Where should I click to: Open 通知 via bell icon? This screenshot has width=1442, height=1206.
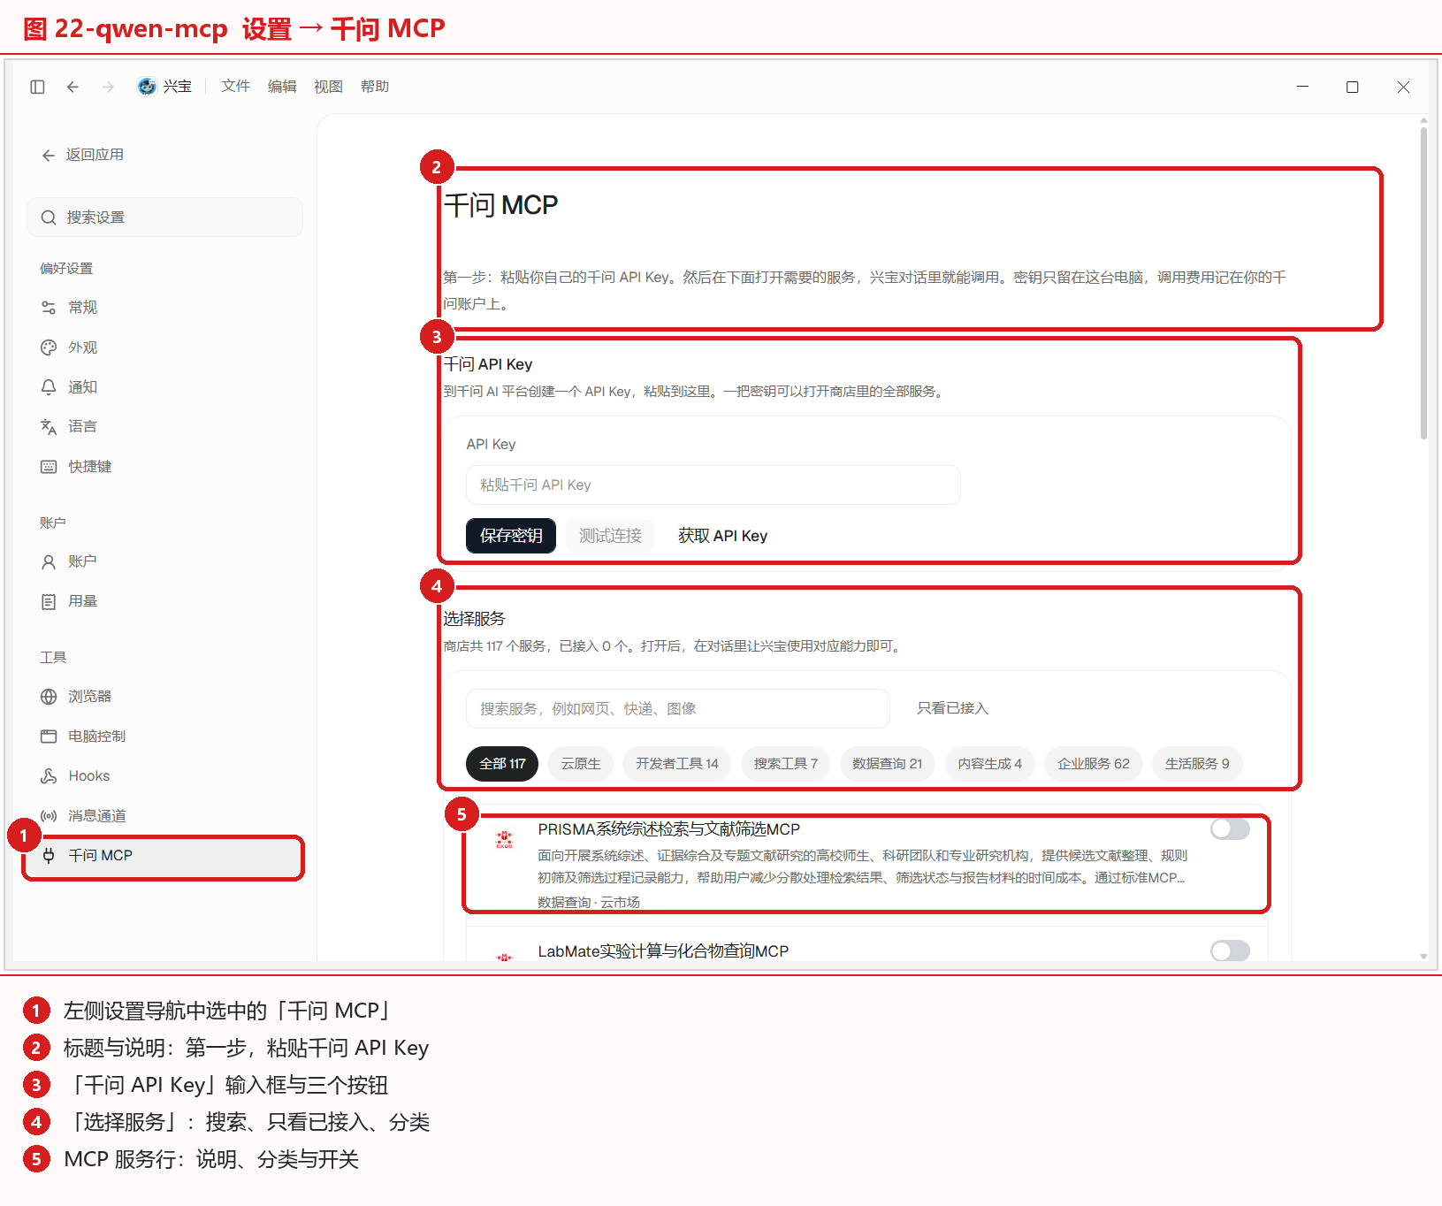pos(49,387)
